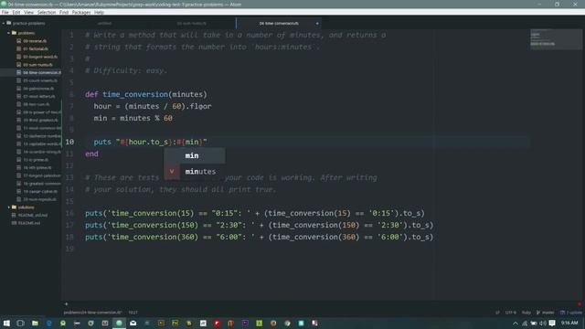Click file icon beside 00-reverse.rb
This screenshot has height=329, width=585.
tap(18, 40)
